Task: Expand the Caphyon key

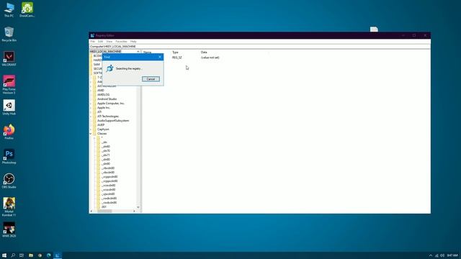Action: click(91, 129)
